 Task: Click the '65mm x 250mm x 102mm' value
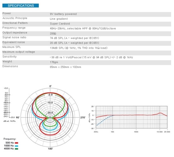pos(65,67)
